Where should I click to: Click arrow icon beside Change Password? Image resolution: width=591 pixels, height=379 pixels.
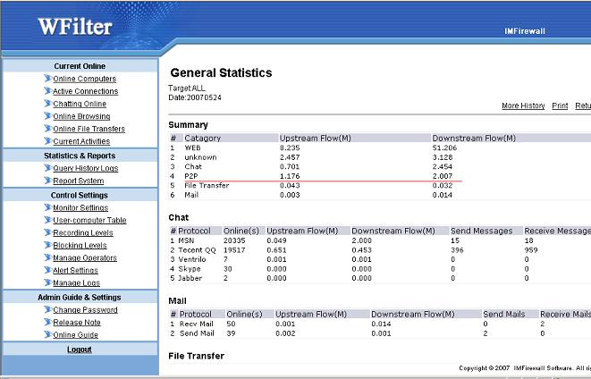point(48,309)
